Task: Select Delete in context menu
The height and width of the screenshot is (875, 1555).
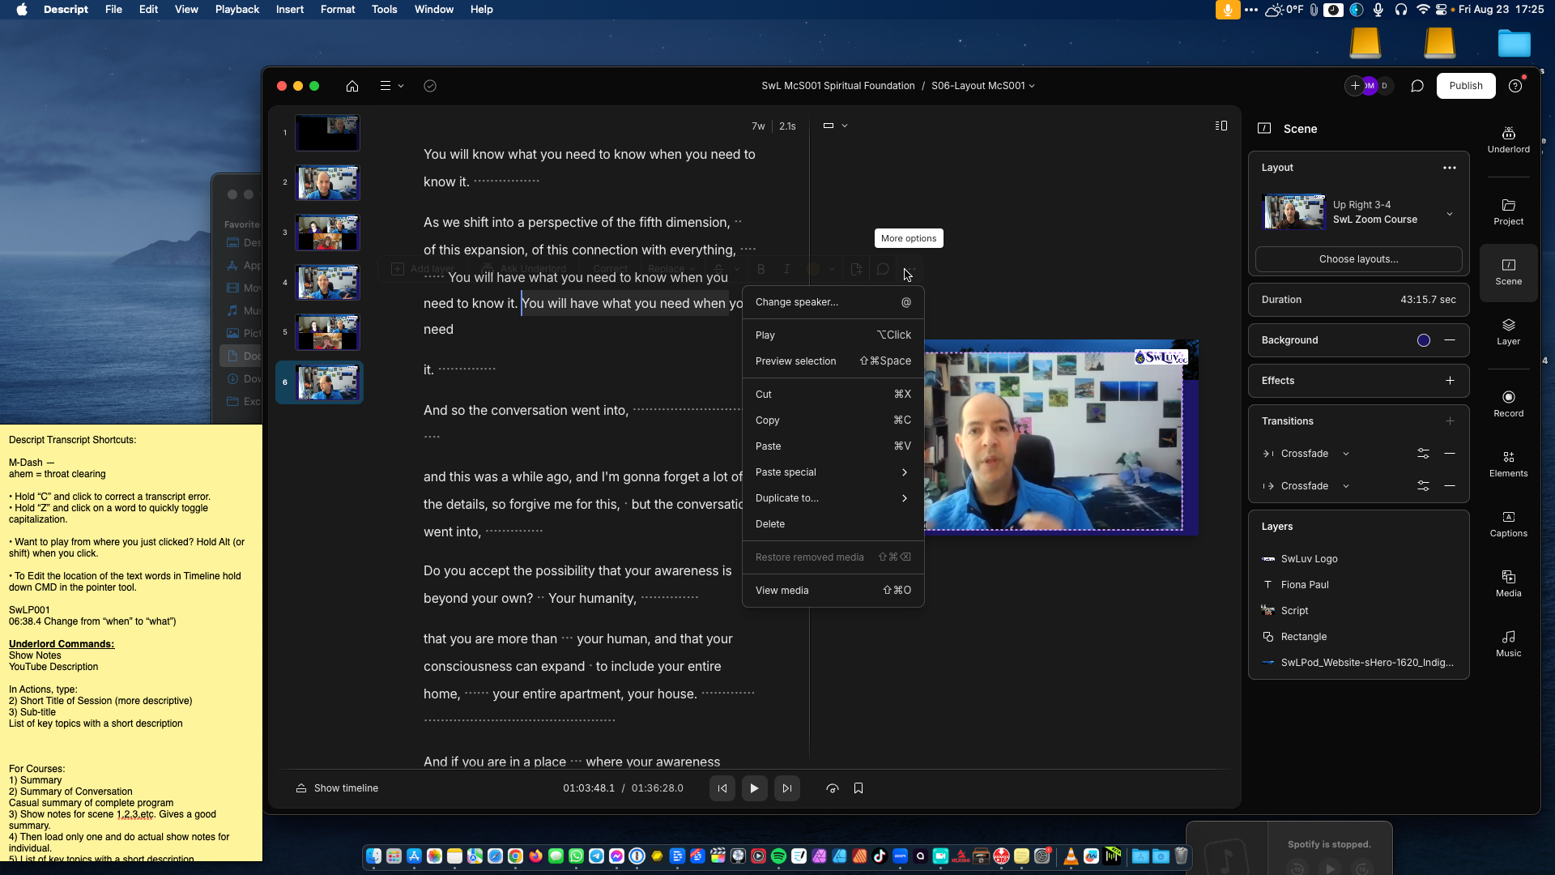Action: (833, 524)
